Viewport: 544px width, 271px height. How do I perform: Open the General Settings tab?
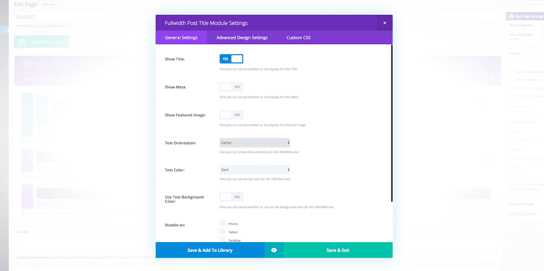(x=181, y=37)
